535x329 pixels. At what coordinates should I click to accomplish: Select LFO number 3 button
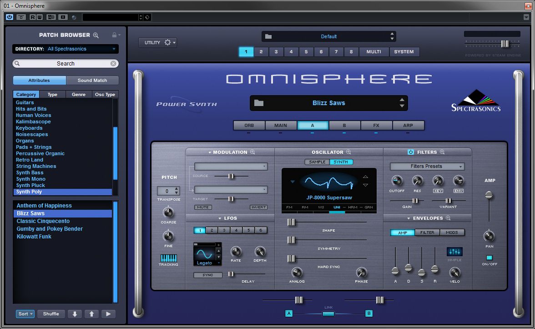pos(224,230)
